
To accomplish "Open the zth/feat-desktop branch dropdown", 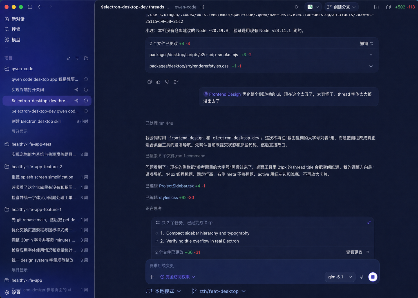I will point(219,291).
